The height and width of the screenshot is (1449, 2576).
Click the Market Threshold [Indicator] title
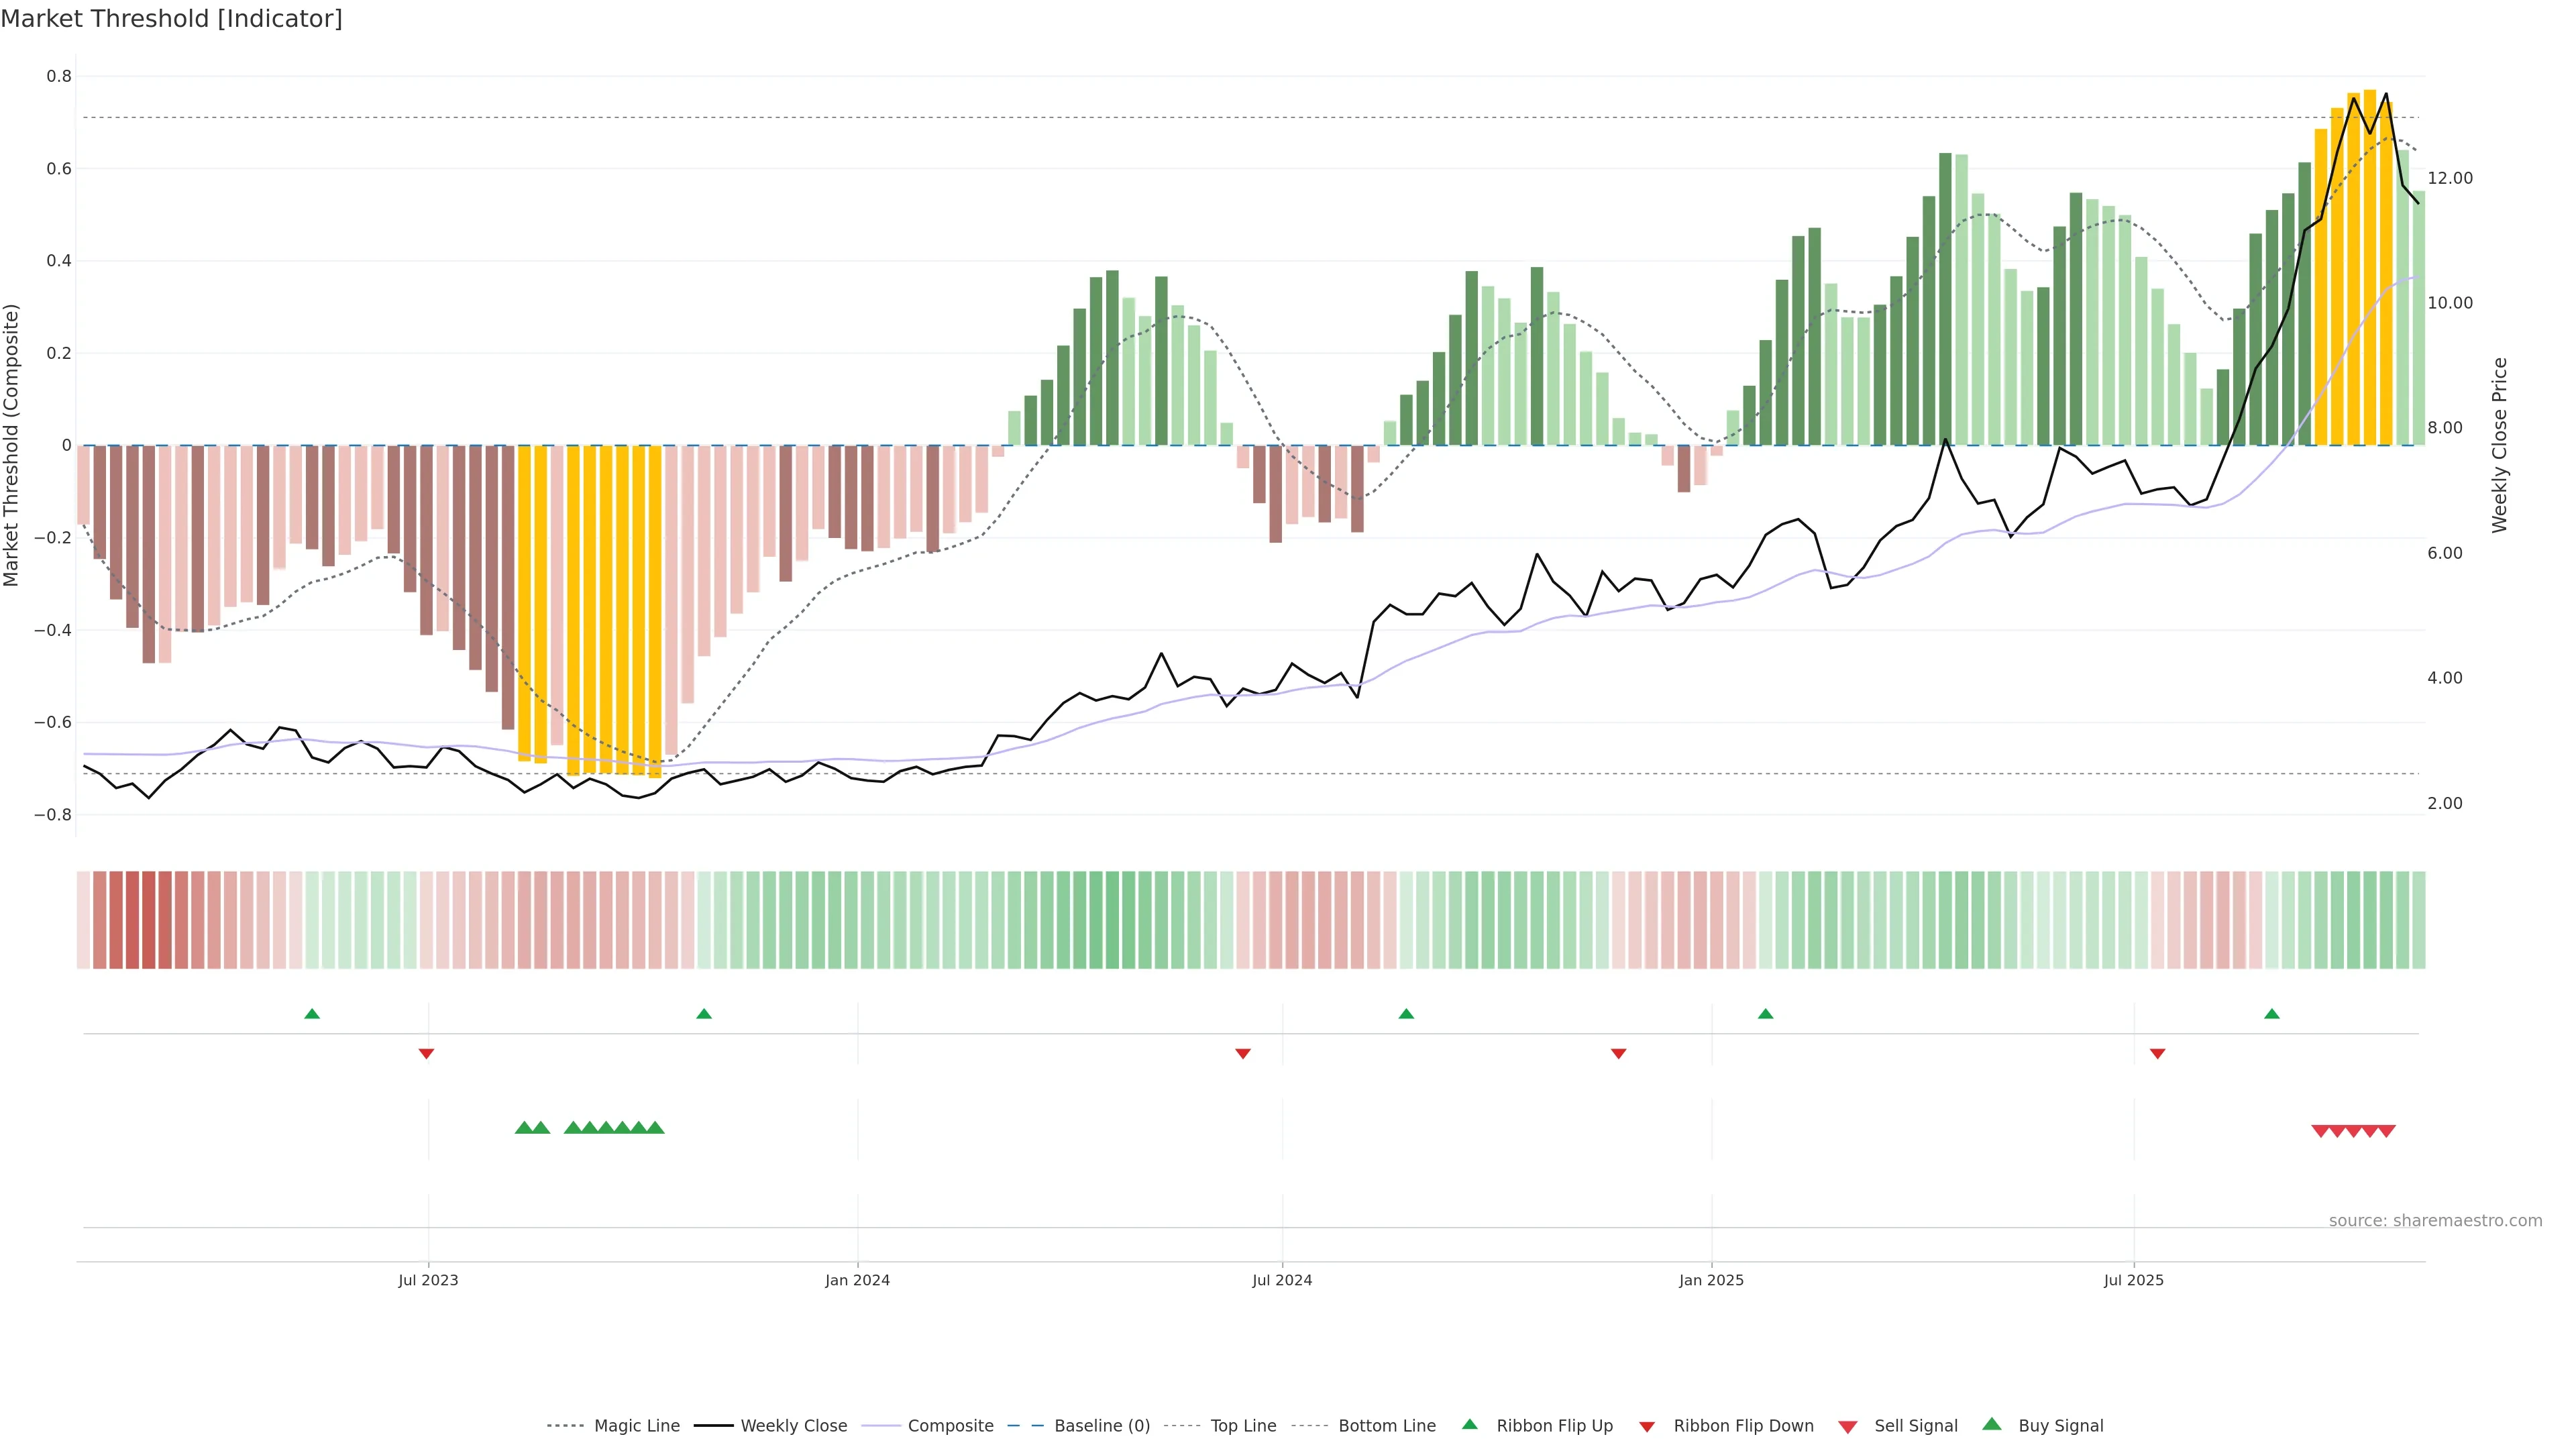tap(171, 19)
